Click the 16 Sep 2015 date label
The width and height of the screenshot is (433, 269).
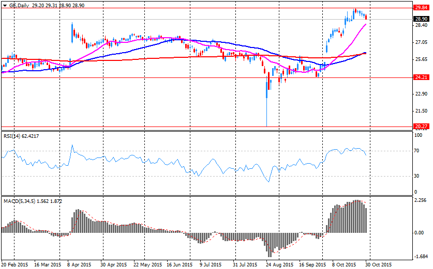click(x=312, y=264)
